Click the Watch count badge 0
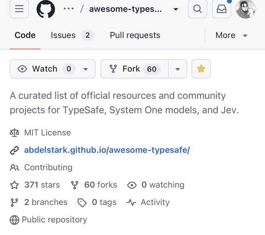 coord(69,69)
